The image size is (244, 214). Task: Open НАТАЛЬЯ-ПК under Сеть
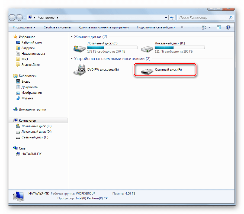[31, 154]
